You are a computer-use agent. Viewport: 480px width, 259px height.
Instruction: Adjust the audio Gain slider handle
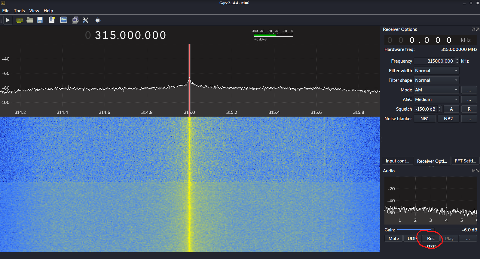point(433,230)
